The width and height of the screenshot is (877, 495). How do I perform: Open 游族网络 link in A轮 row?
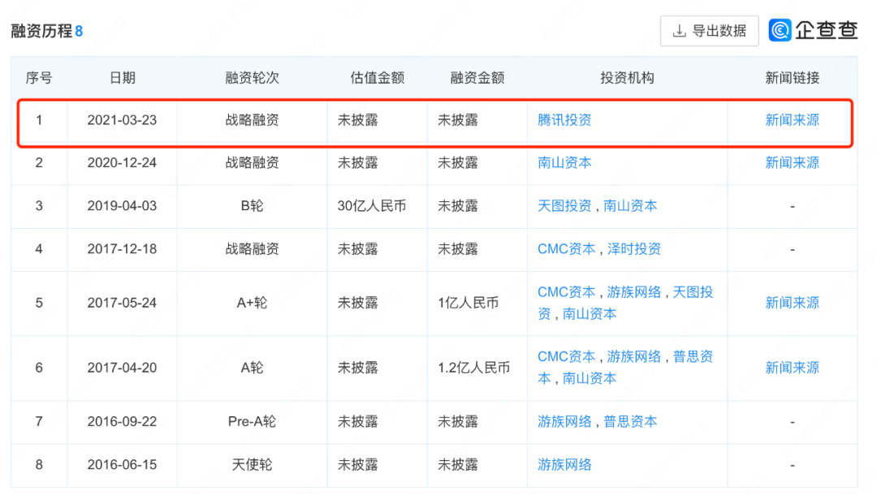[x=634, y=356]
